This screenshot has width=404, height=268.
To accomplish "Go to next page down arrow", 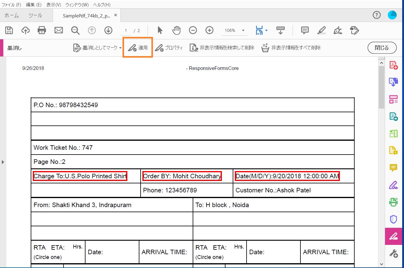I will [108, 30].
